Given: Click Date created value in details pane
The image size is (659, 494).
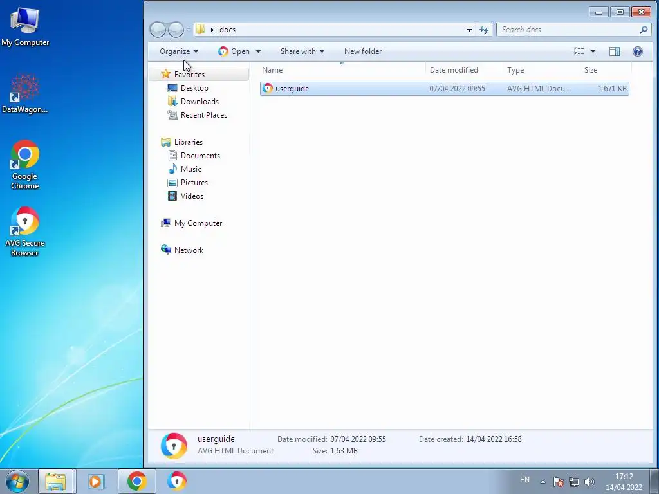Looking at the screenshot, I should [494, 439].
